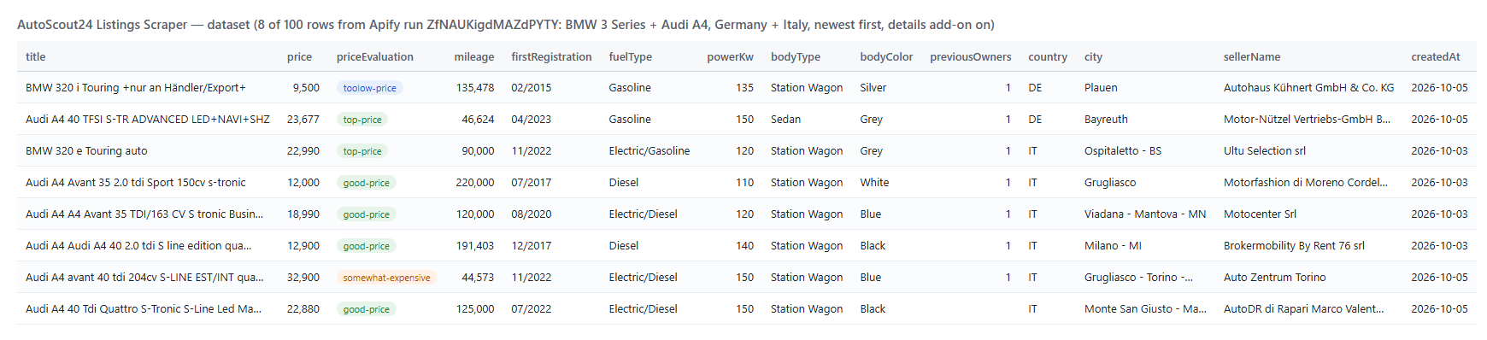1487x340 pixels.
Task: Click the bodyColor column header
Action: [886, 56]
